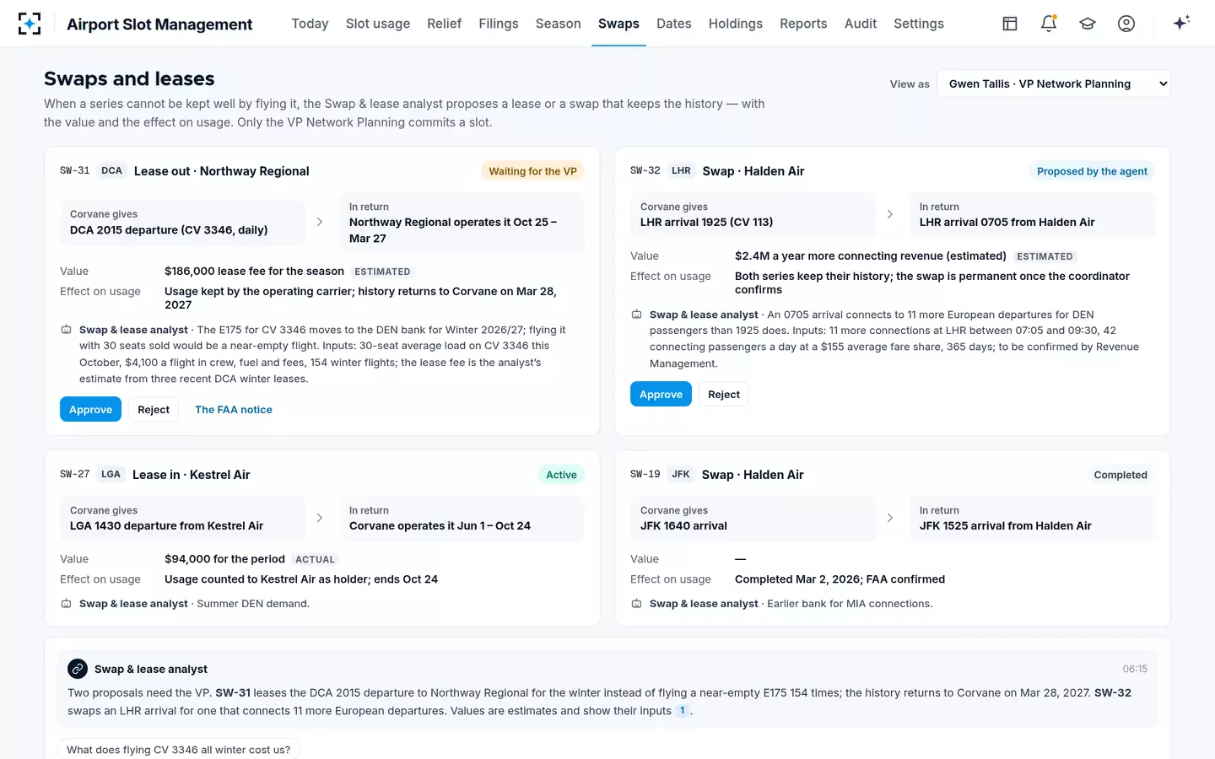
Task: Open the Dates tab
Action: click(x=674, y=24)
